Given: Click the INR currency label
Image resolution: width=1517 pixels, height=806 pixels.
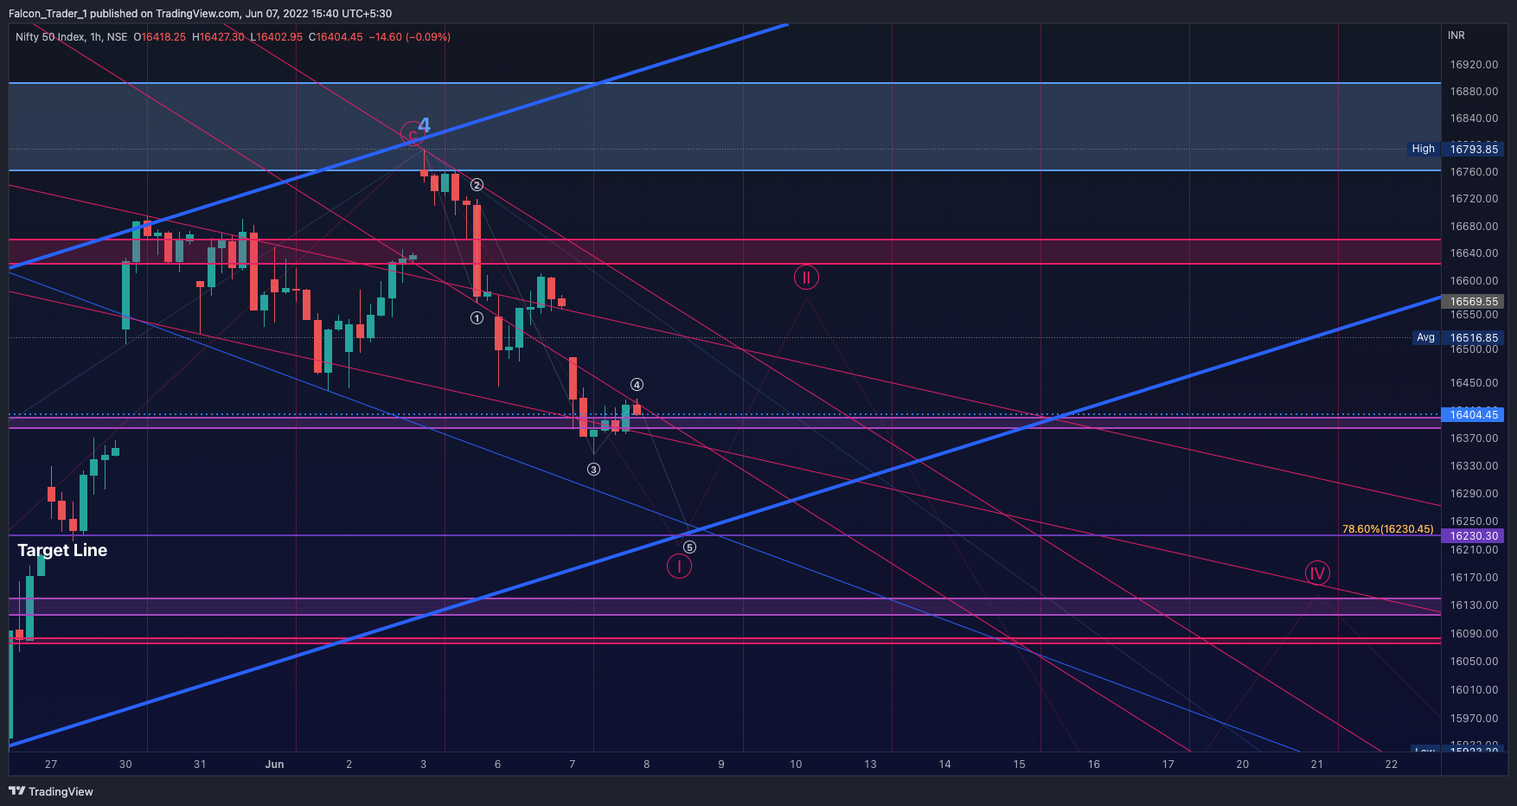Looking at the screenshot, I should [x=1456, y=35].
